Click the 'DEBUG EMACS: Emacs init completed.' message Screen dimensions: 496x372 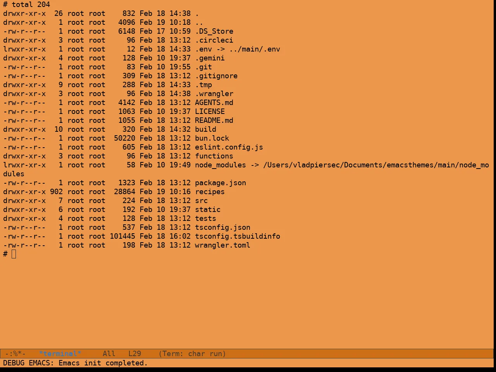pyautogui.click(x=76, y=363)
